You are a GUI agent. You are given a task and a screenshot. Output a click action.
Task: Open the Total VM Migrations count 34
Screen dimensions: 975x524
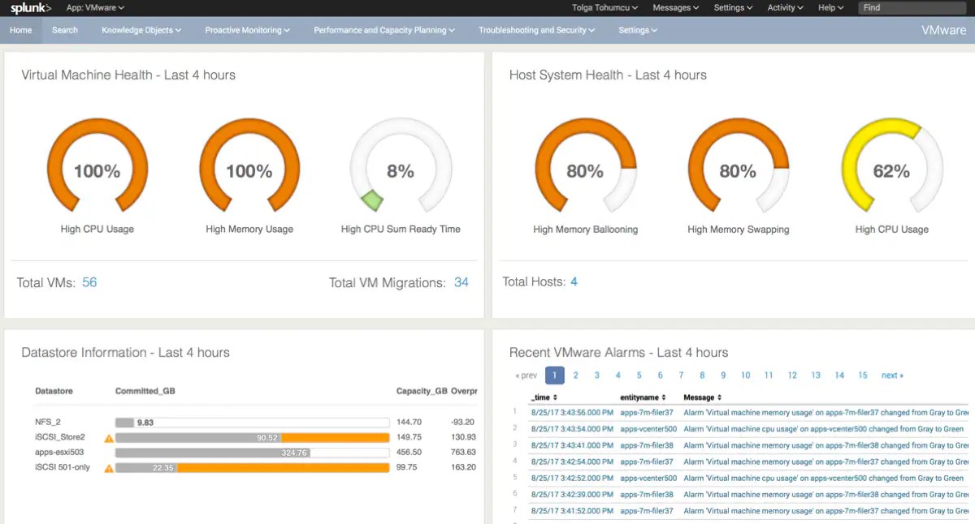(x=461, y=282)
